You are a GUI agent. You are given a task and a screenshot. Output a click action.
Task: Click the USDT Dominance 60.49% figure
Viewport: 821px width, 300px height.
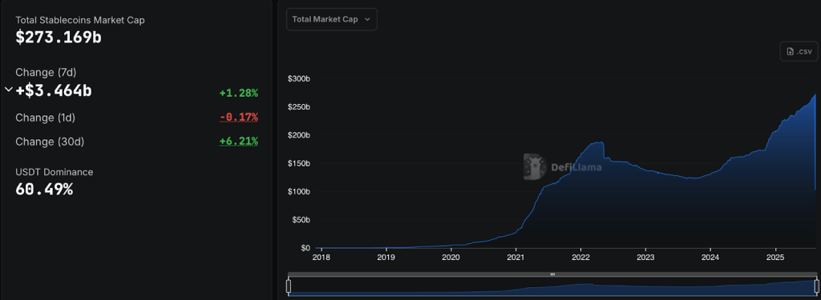[x=44, y=189]
